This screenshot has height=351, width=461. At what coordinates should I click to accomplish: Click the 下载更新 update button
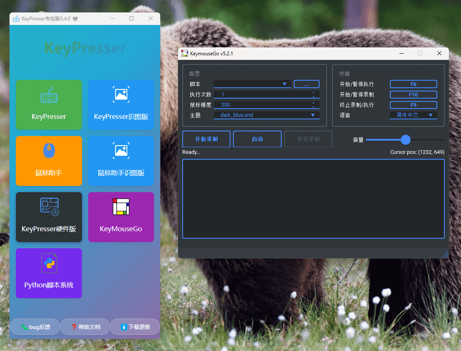(x=135, y=326)
